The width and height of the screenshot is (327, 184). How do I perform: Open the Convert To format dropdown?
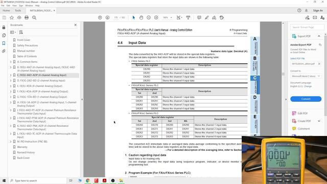pos(306,76)
